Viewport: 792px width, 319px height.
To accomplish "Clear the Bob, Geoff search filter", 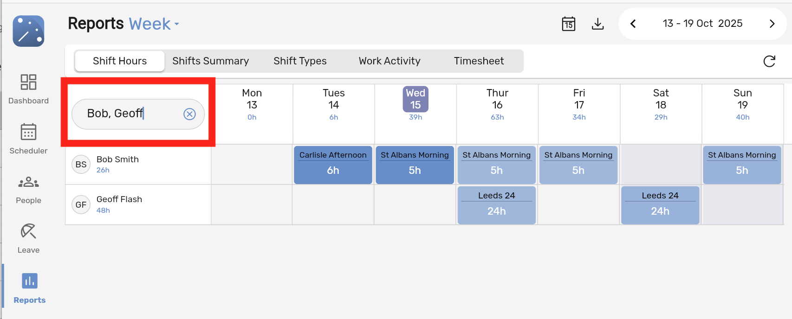I will [189, 114].
